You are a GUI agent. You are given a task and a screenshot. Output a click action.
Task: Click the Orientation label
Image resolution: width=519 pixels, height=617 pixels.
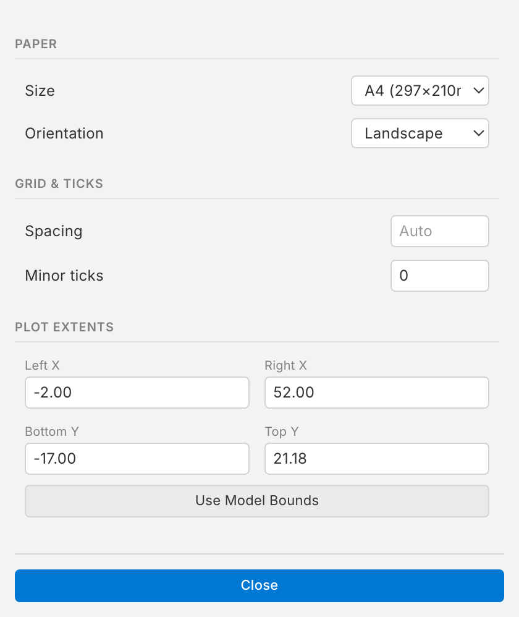pos(64,134)
